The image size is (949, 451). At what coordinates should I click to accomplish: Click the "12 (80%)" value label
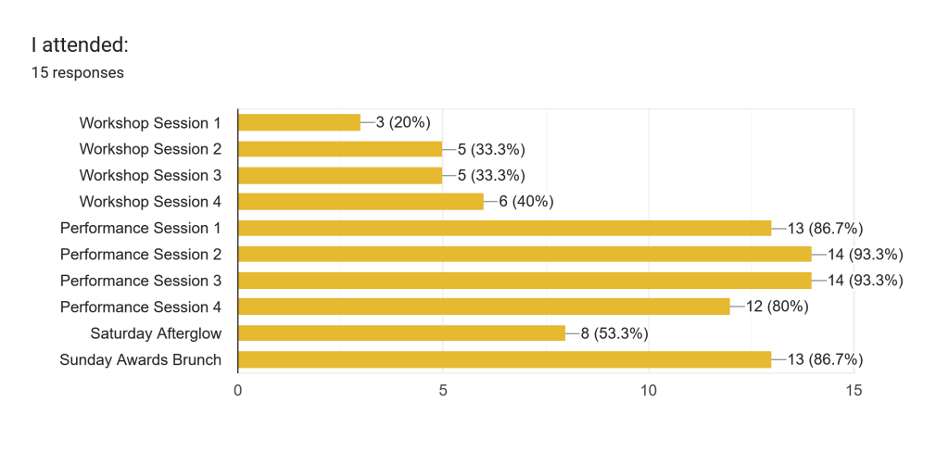777,307
